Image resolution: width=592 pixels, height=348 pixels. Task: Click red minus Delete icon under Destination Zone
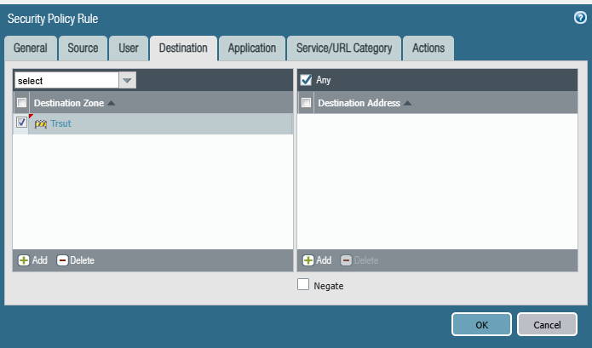pyautogui.click(x=62, y=260)
